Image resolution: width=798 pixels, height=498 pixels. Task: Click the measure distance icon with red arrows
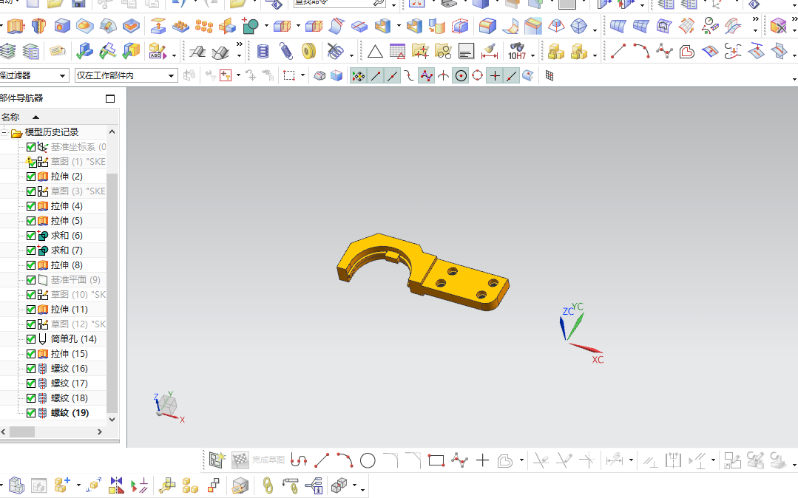(489, 52)
